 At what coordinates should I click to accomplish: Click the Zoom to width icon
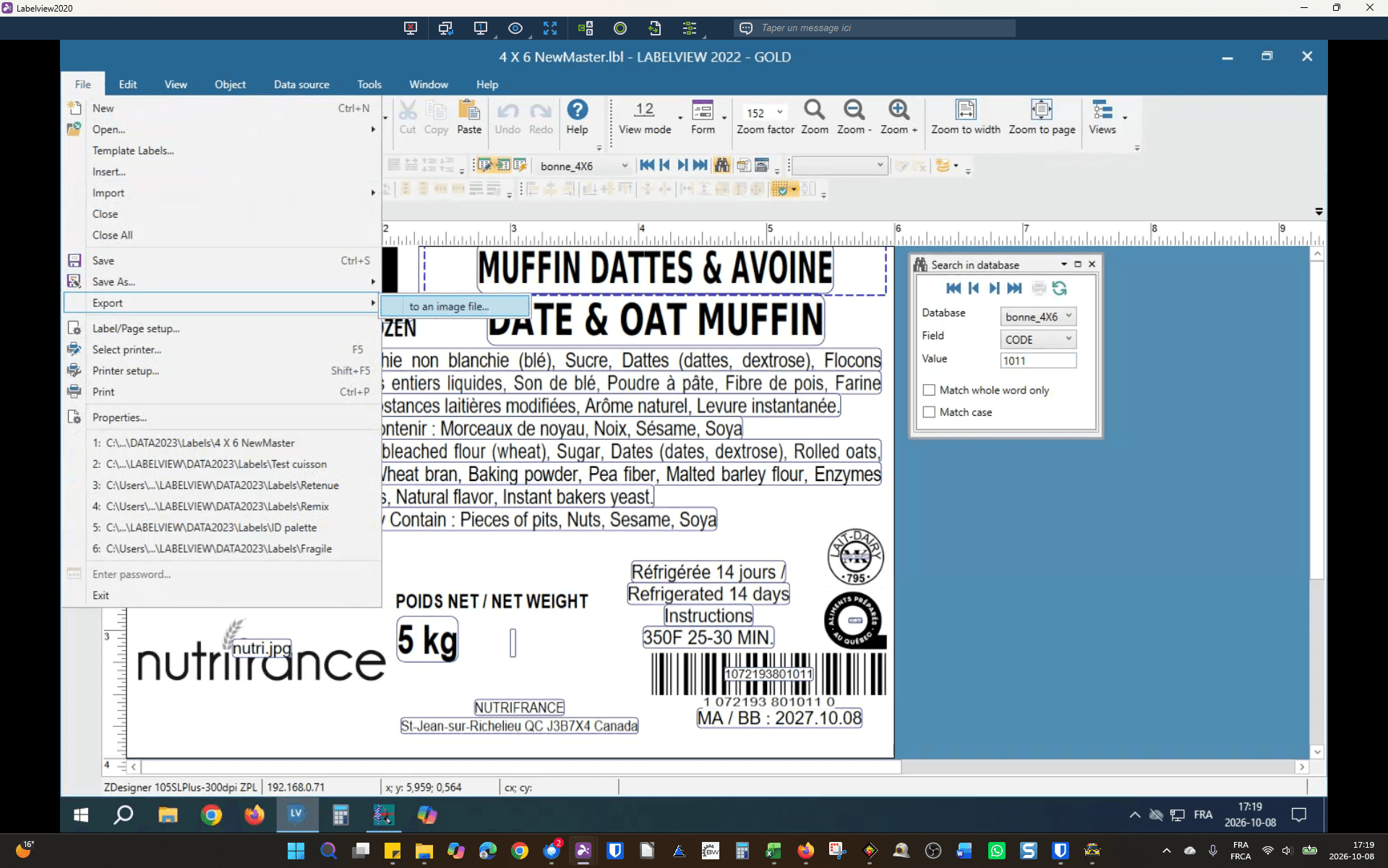click(966, 111)
